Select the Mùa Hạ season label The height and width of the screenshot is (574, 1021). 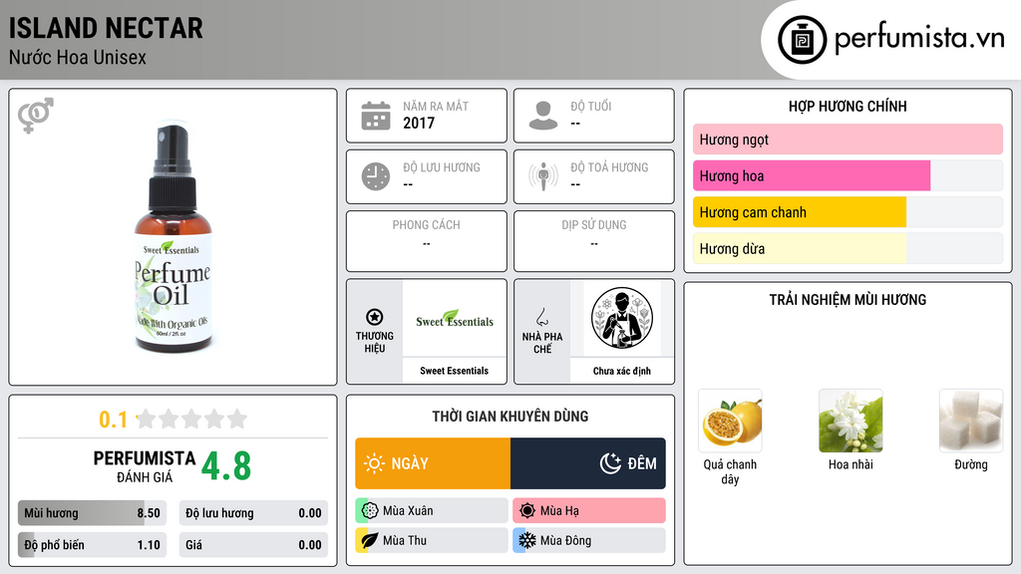[559, 511]
